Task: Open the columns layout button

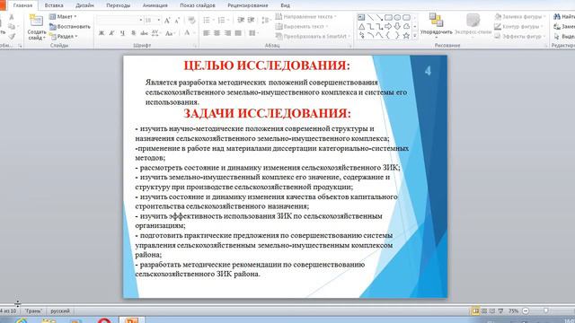Action: point(253,33)
